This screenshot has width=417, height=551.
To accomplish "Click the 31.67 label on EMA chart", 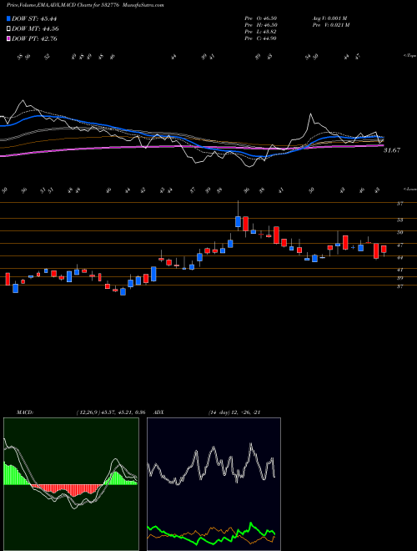I will (x=392, y=150).
